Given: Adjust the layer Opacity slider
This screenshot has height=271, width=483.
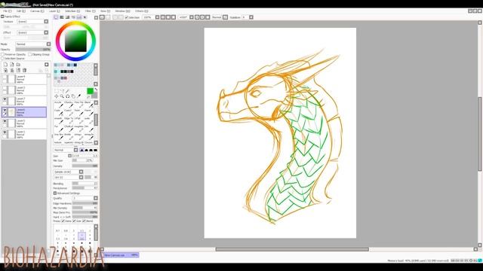Looking at the screenshot, I should [33, 50].
